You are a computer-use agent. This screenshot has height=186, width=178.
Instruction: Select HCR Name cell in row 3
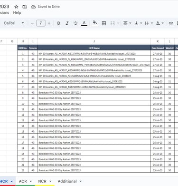(94, 65)
